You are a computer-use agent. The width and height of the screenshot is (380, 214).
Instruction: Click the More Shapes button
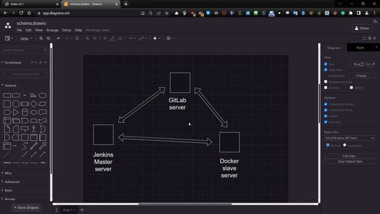[x=26, y=207]
